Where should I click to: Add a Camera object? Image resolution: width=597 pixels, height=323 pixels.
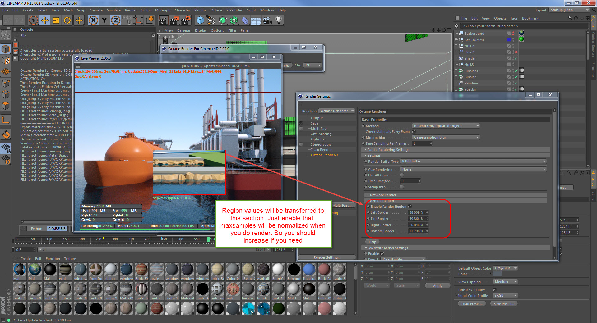tap(267, 20)
